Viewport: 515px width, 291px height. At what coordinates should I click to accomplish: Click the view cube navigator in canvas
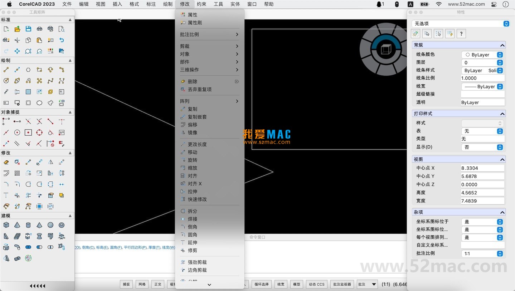tap(386, 49)
